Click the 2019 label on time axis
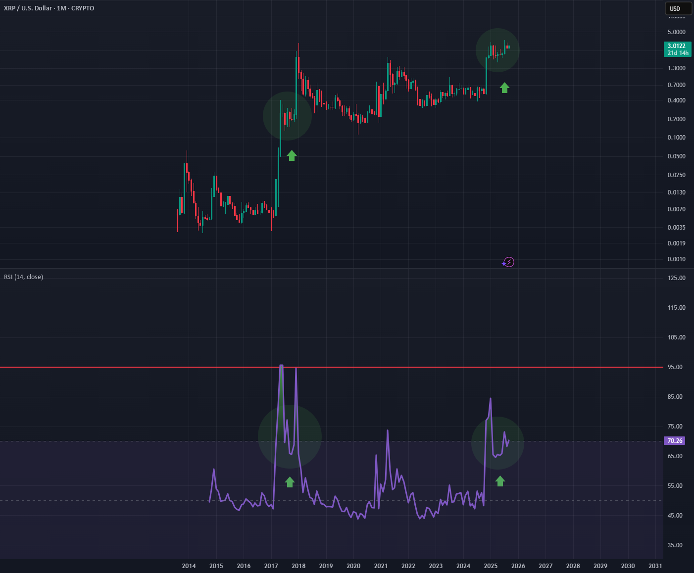Viewport: 694px width, 573px height. coord(326,566)
